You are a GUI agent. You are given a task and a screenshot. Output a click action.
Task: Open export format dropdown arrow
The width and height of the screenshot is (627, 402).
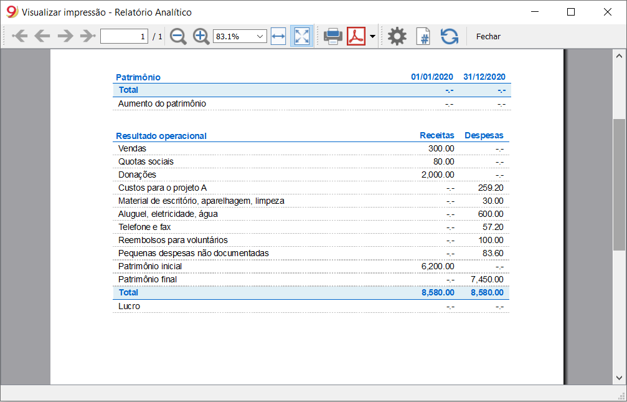(373, 36)
